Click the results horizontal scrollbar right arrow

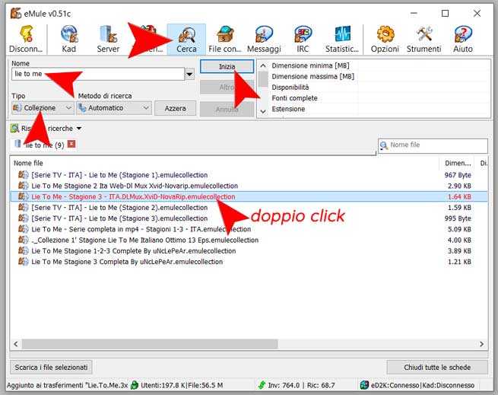[x=482, y=344]
